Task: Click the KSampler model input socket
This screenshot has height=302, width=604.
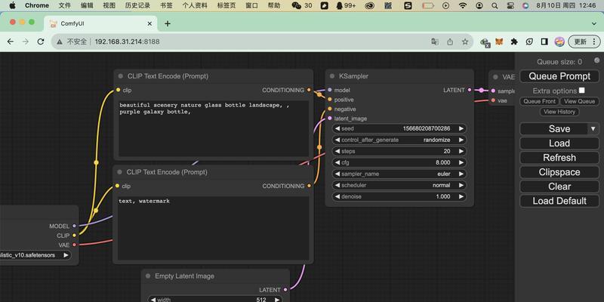Action: point(330,90)
